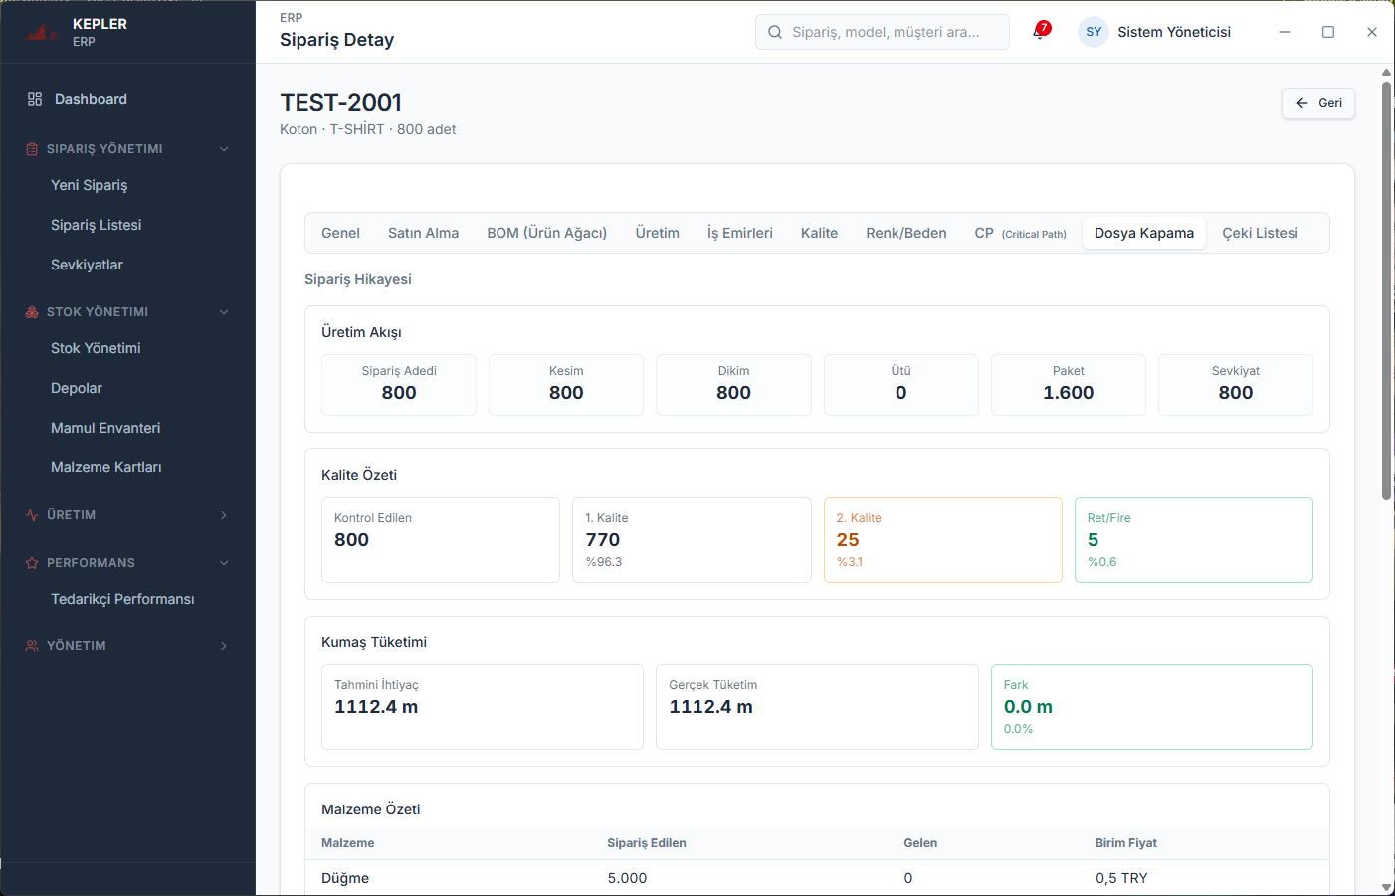Click the SY user avatar
The height and width of the screenshot is (896, 1395).
(1094, 32)
